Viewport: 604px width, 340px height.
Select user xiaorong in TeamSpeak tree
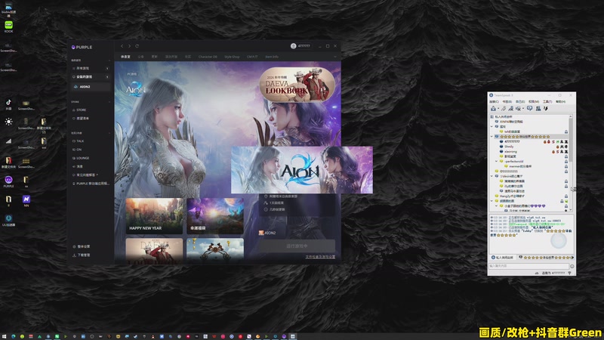[510, 152]
